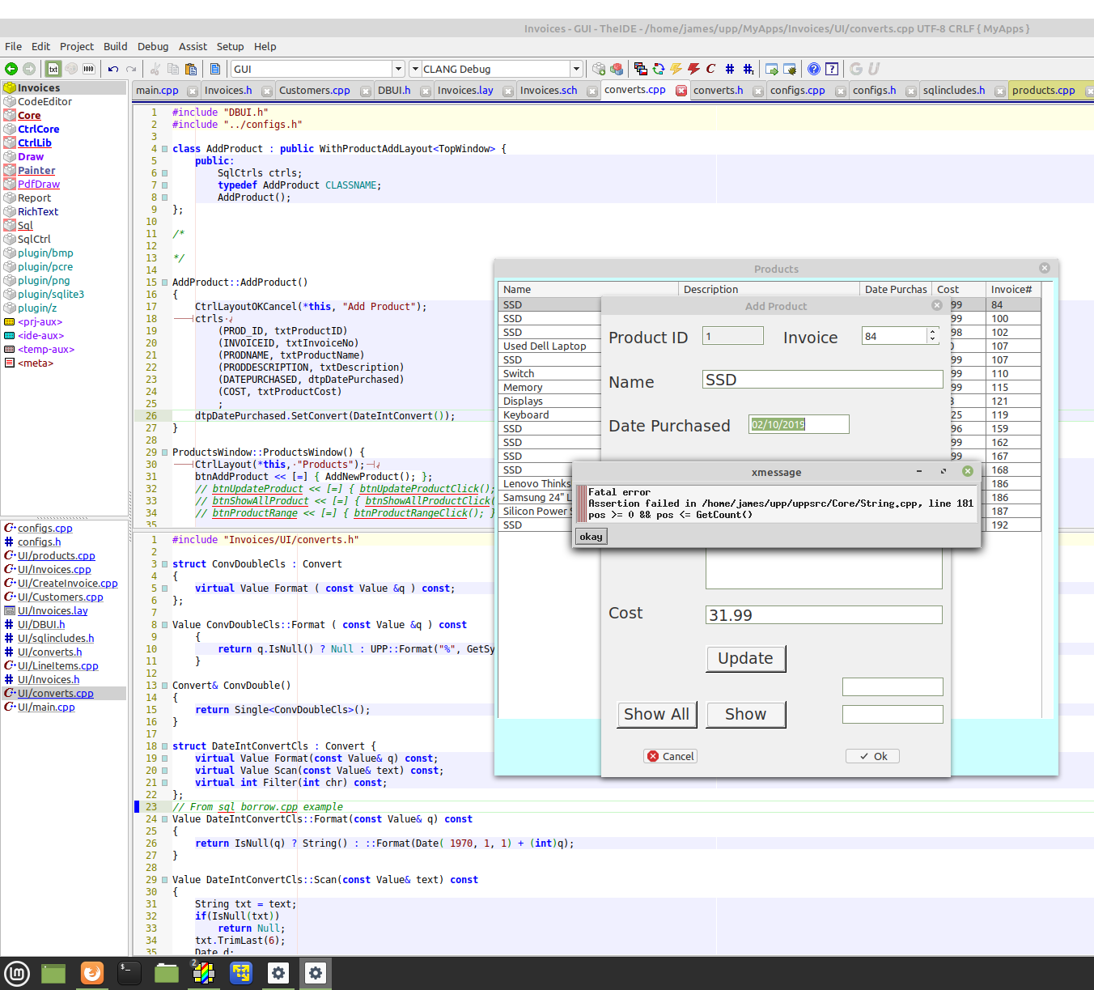Click the Update button in Add Product
Screen dimensions: 1094x990
click(x=745, y=658)
